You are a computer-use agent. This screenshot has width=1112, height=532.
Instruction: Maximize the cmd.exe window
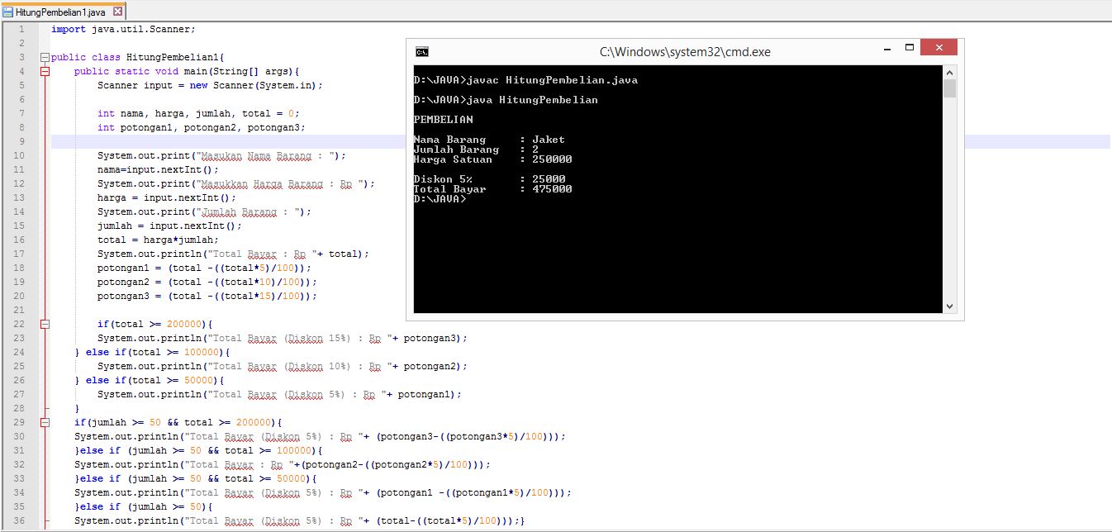pos(909,48)
